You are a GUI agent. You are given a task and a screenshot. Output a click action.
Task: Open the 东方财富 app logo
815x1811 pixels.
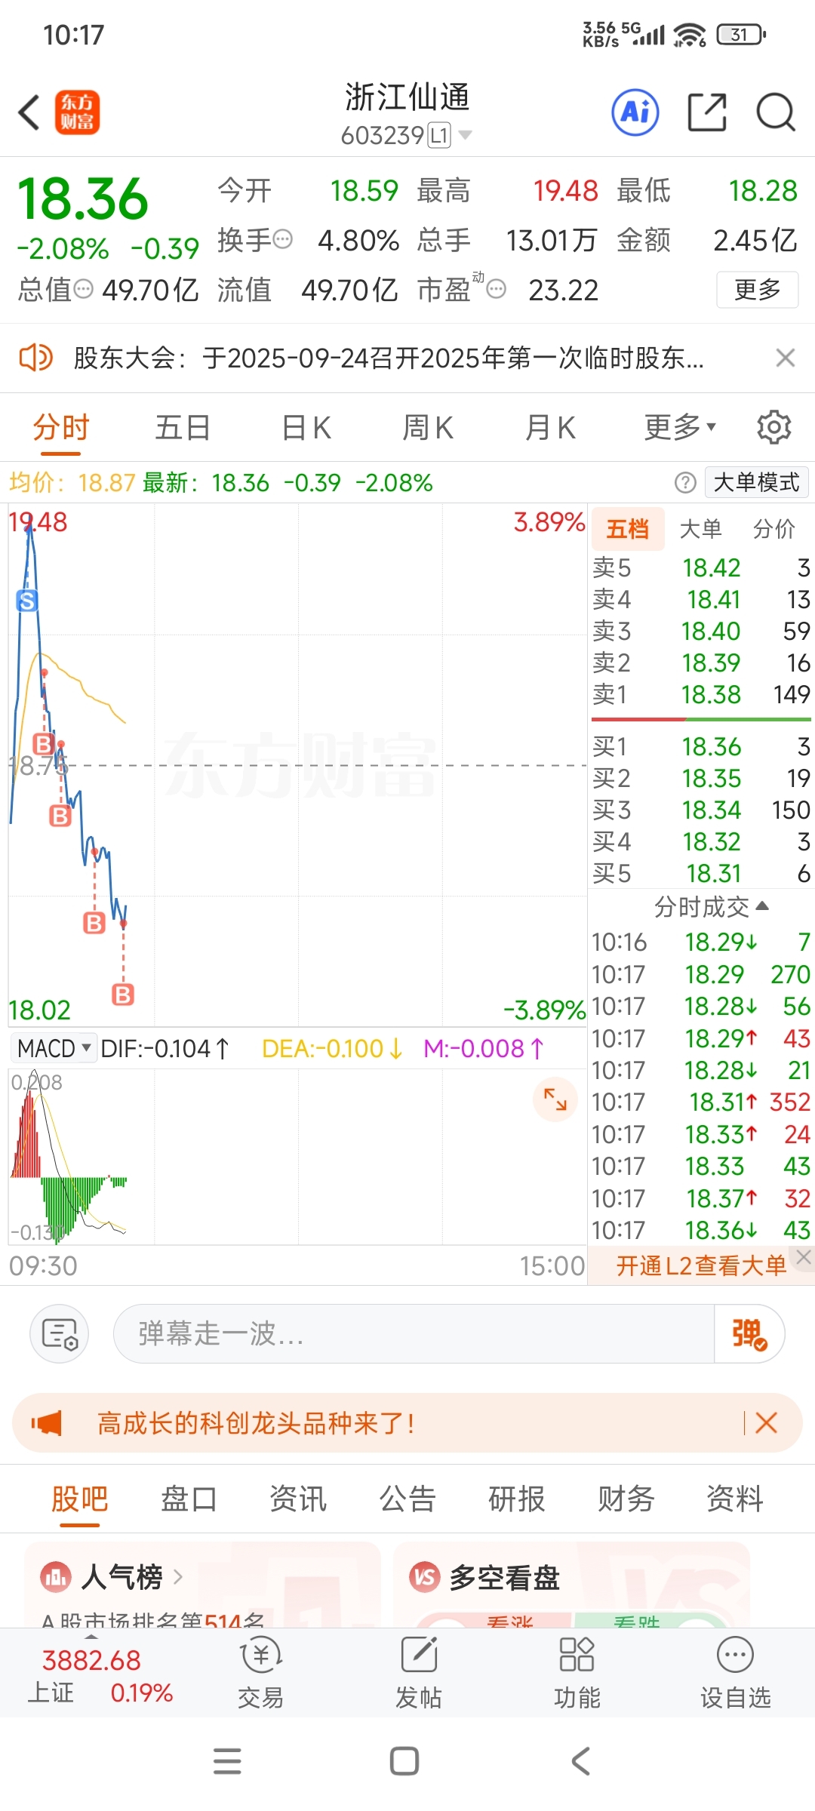77,112
